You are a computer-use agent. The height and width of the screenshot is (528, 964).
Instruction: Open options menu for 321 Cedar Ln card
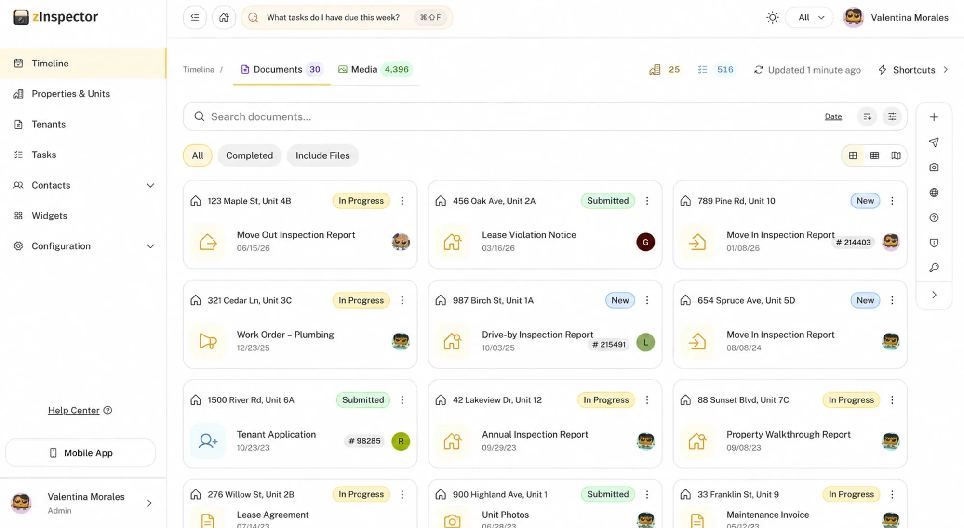[x=402, y=300]
